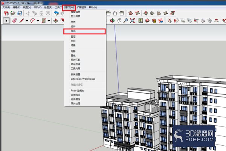Click the Erase circled-X icon

[x=48, y=13]
